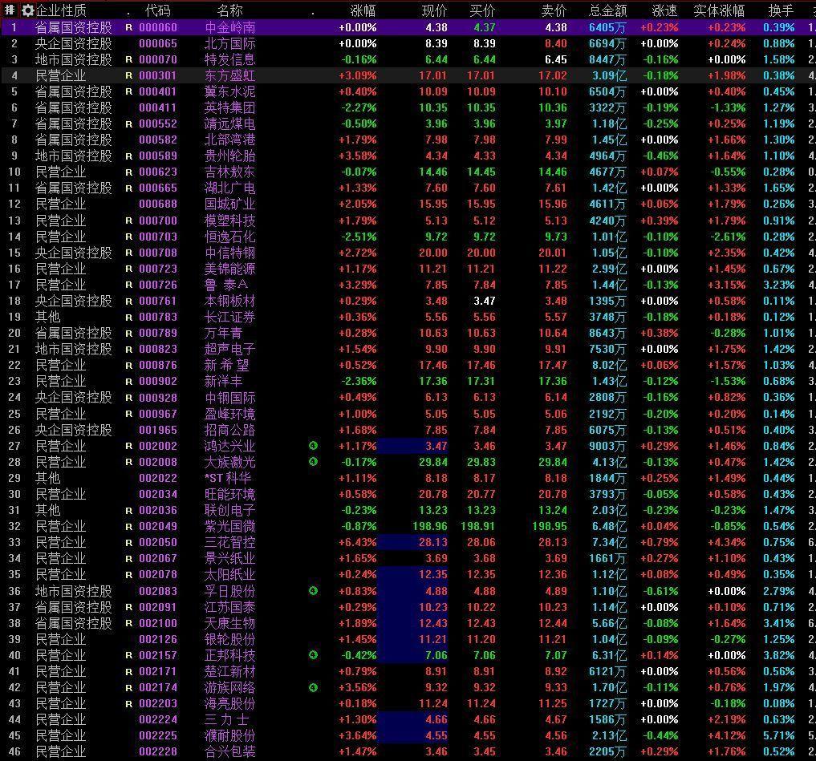Select the stock 特发信息
Screen dimensions: 816x761
click(x=230, y=60)
